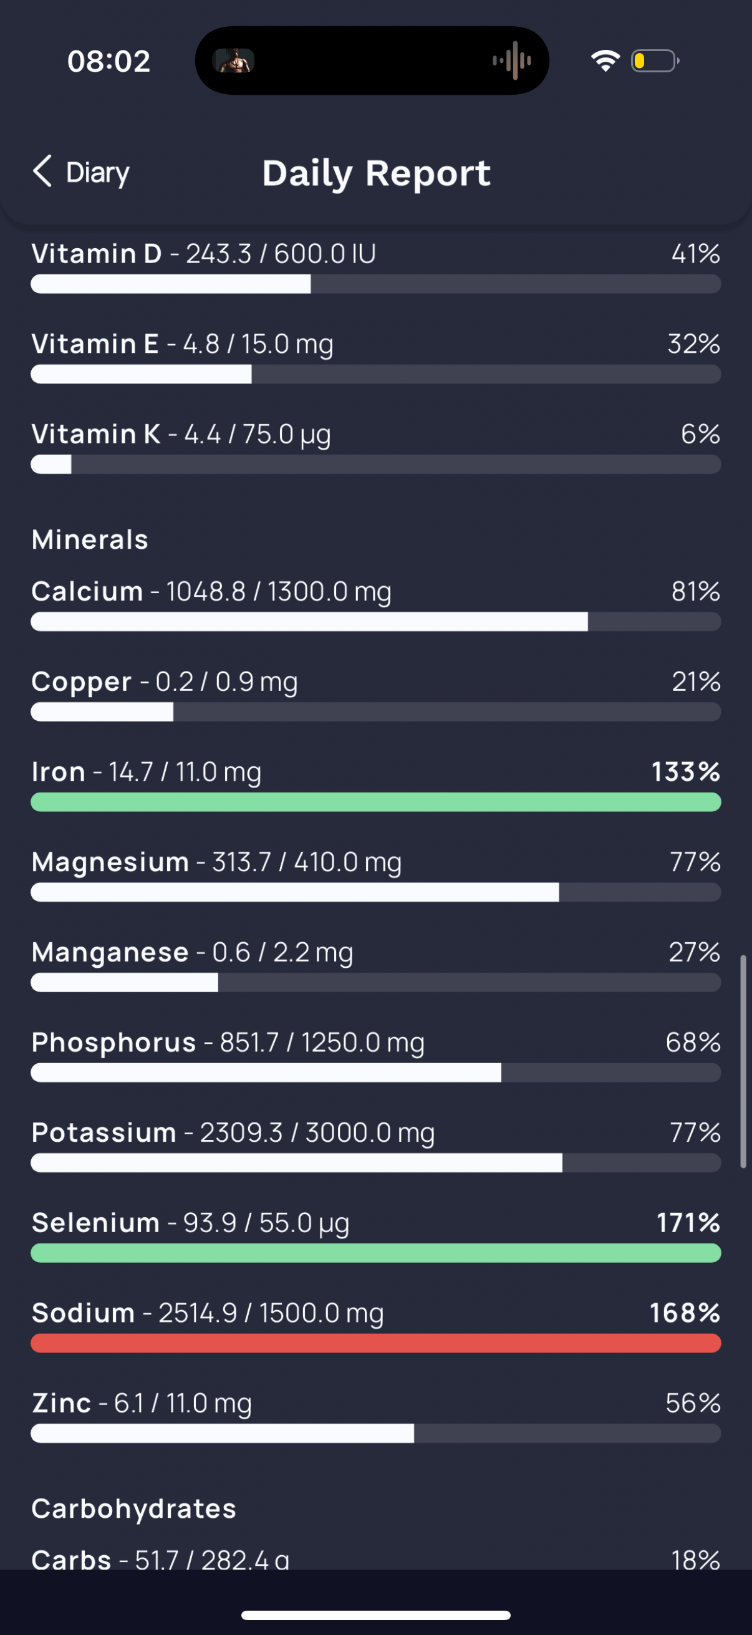
Task: Tap the Minerals section header
Action: pyautogui.click(x=89, y=539)
